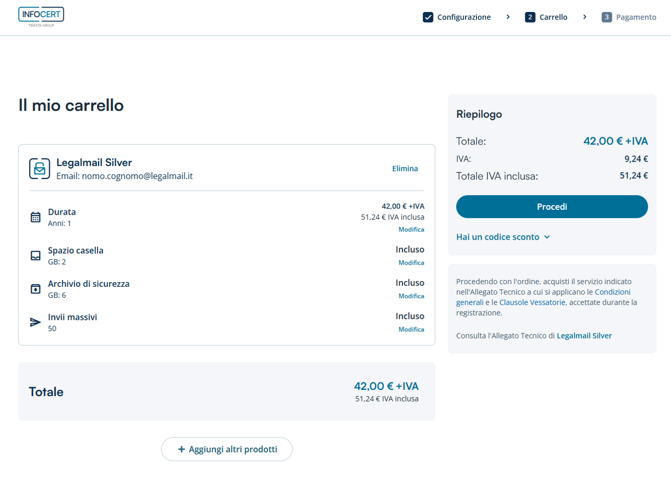Click Modifica for Invii massivi
671x482 pixels.
point(411,329)
